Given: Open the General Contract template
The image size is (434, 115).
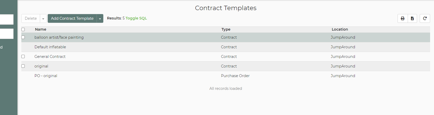Looking at the screenshot, I should 50,57.
